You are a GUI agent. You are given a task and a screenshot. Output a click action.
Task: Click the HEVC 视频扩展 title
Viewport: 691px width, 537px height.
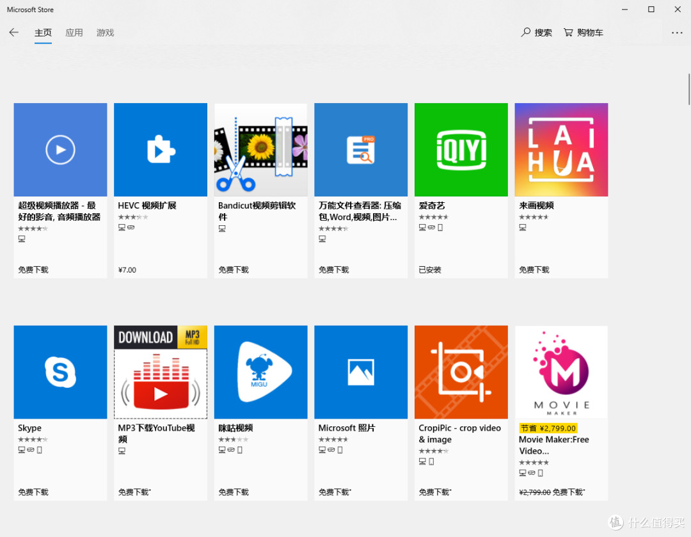point(147,205)
